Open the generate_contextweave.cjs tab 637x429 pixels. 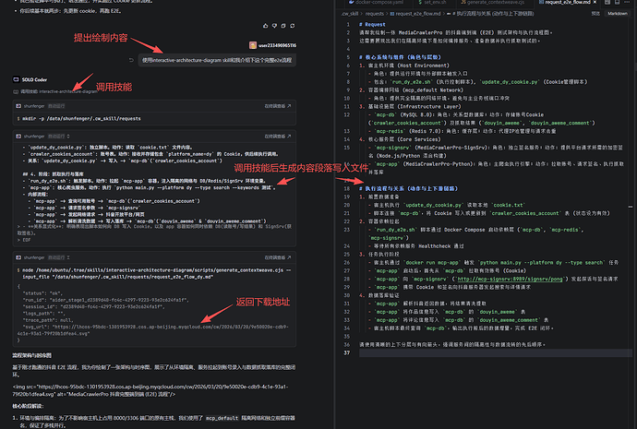point(488,3)
